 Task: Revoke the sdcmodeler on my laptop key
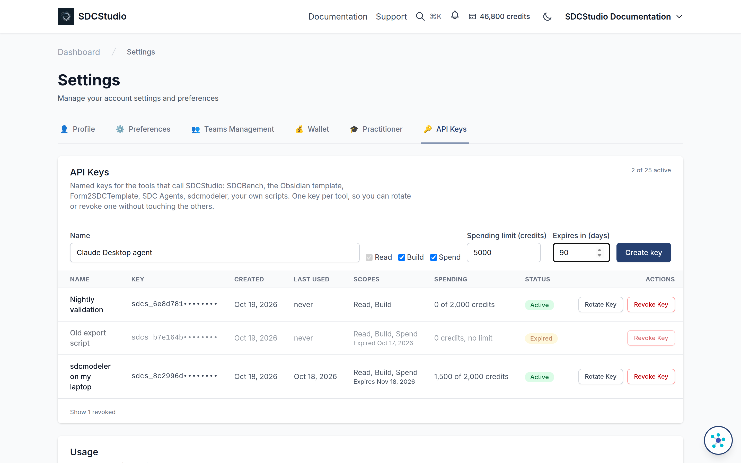click(x=651, y=376)
